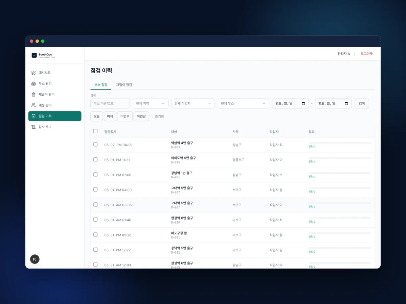
Task: Click result bar for 여의도역 5번 출구 row
Action: coord(340,158)
